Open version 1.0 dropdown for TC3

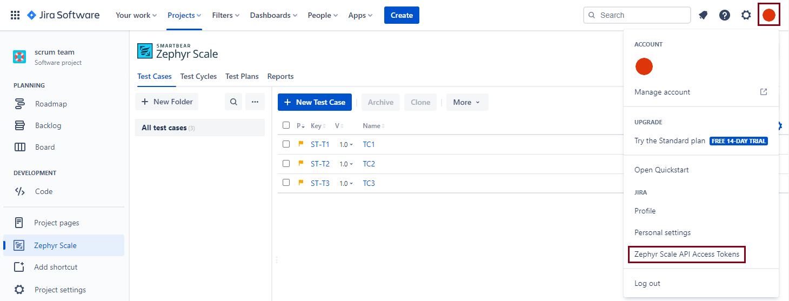click(346, 183)
